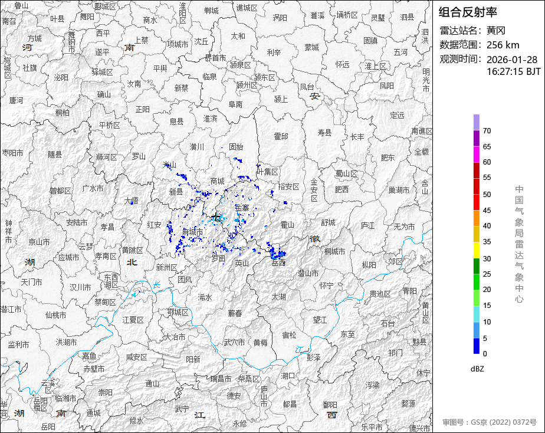Click the '阜南' label
Screen dimensions: 545x433
point(235,104)
